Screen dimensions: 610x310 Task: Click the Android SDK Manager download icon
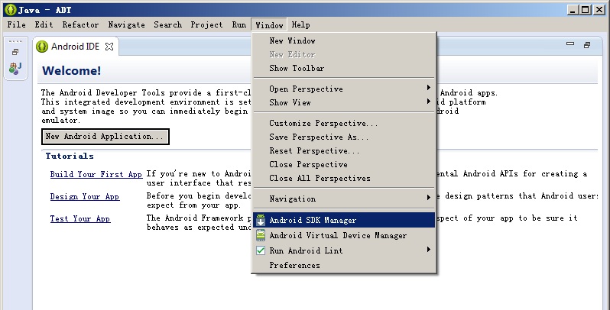260,220
